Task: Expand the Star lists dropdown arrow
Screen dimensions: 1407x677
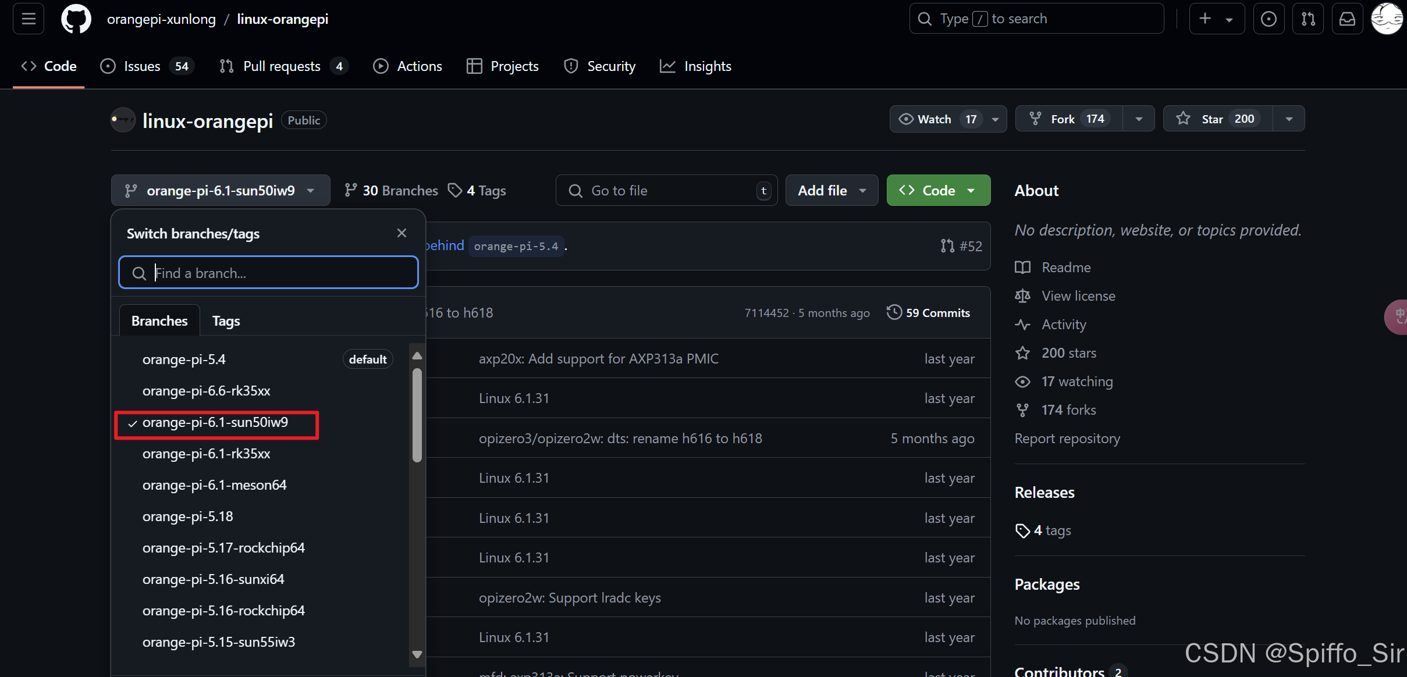Action: tap(1289, 119)
